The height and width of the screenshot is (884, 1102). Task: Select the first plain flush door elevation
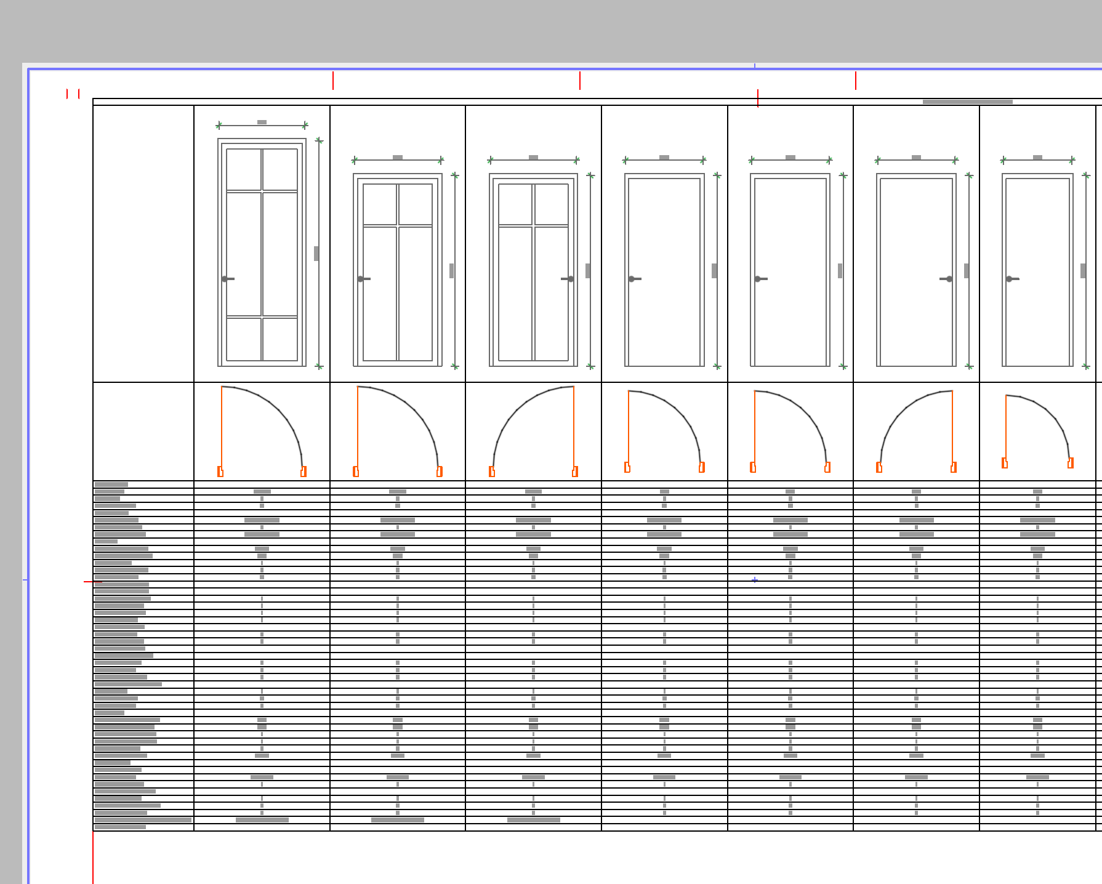click(x=664, y=271)
